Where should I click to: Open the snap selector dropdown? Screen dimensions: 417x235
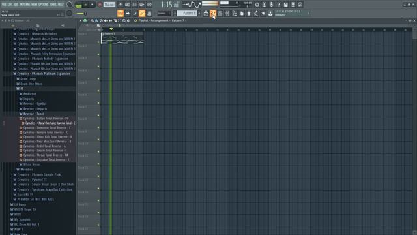pos(164,13)
